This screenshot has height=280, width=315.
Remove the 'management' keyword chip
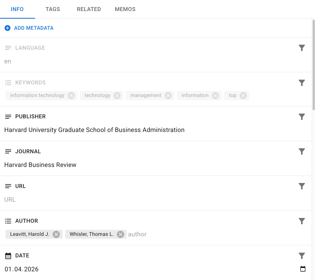168,96
